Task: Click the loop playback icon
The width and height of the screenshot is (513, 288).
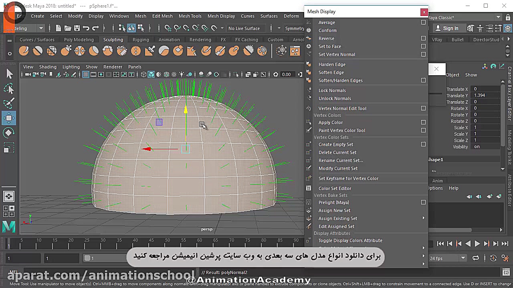Action: (x=476, y=258)
